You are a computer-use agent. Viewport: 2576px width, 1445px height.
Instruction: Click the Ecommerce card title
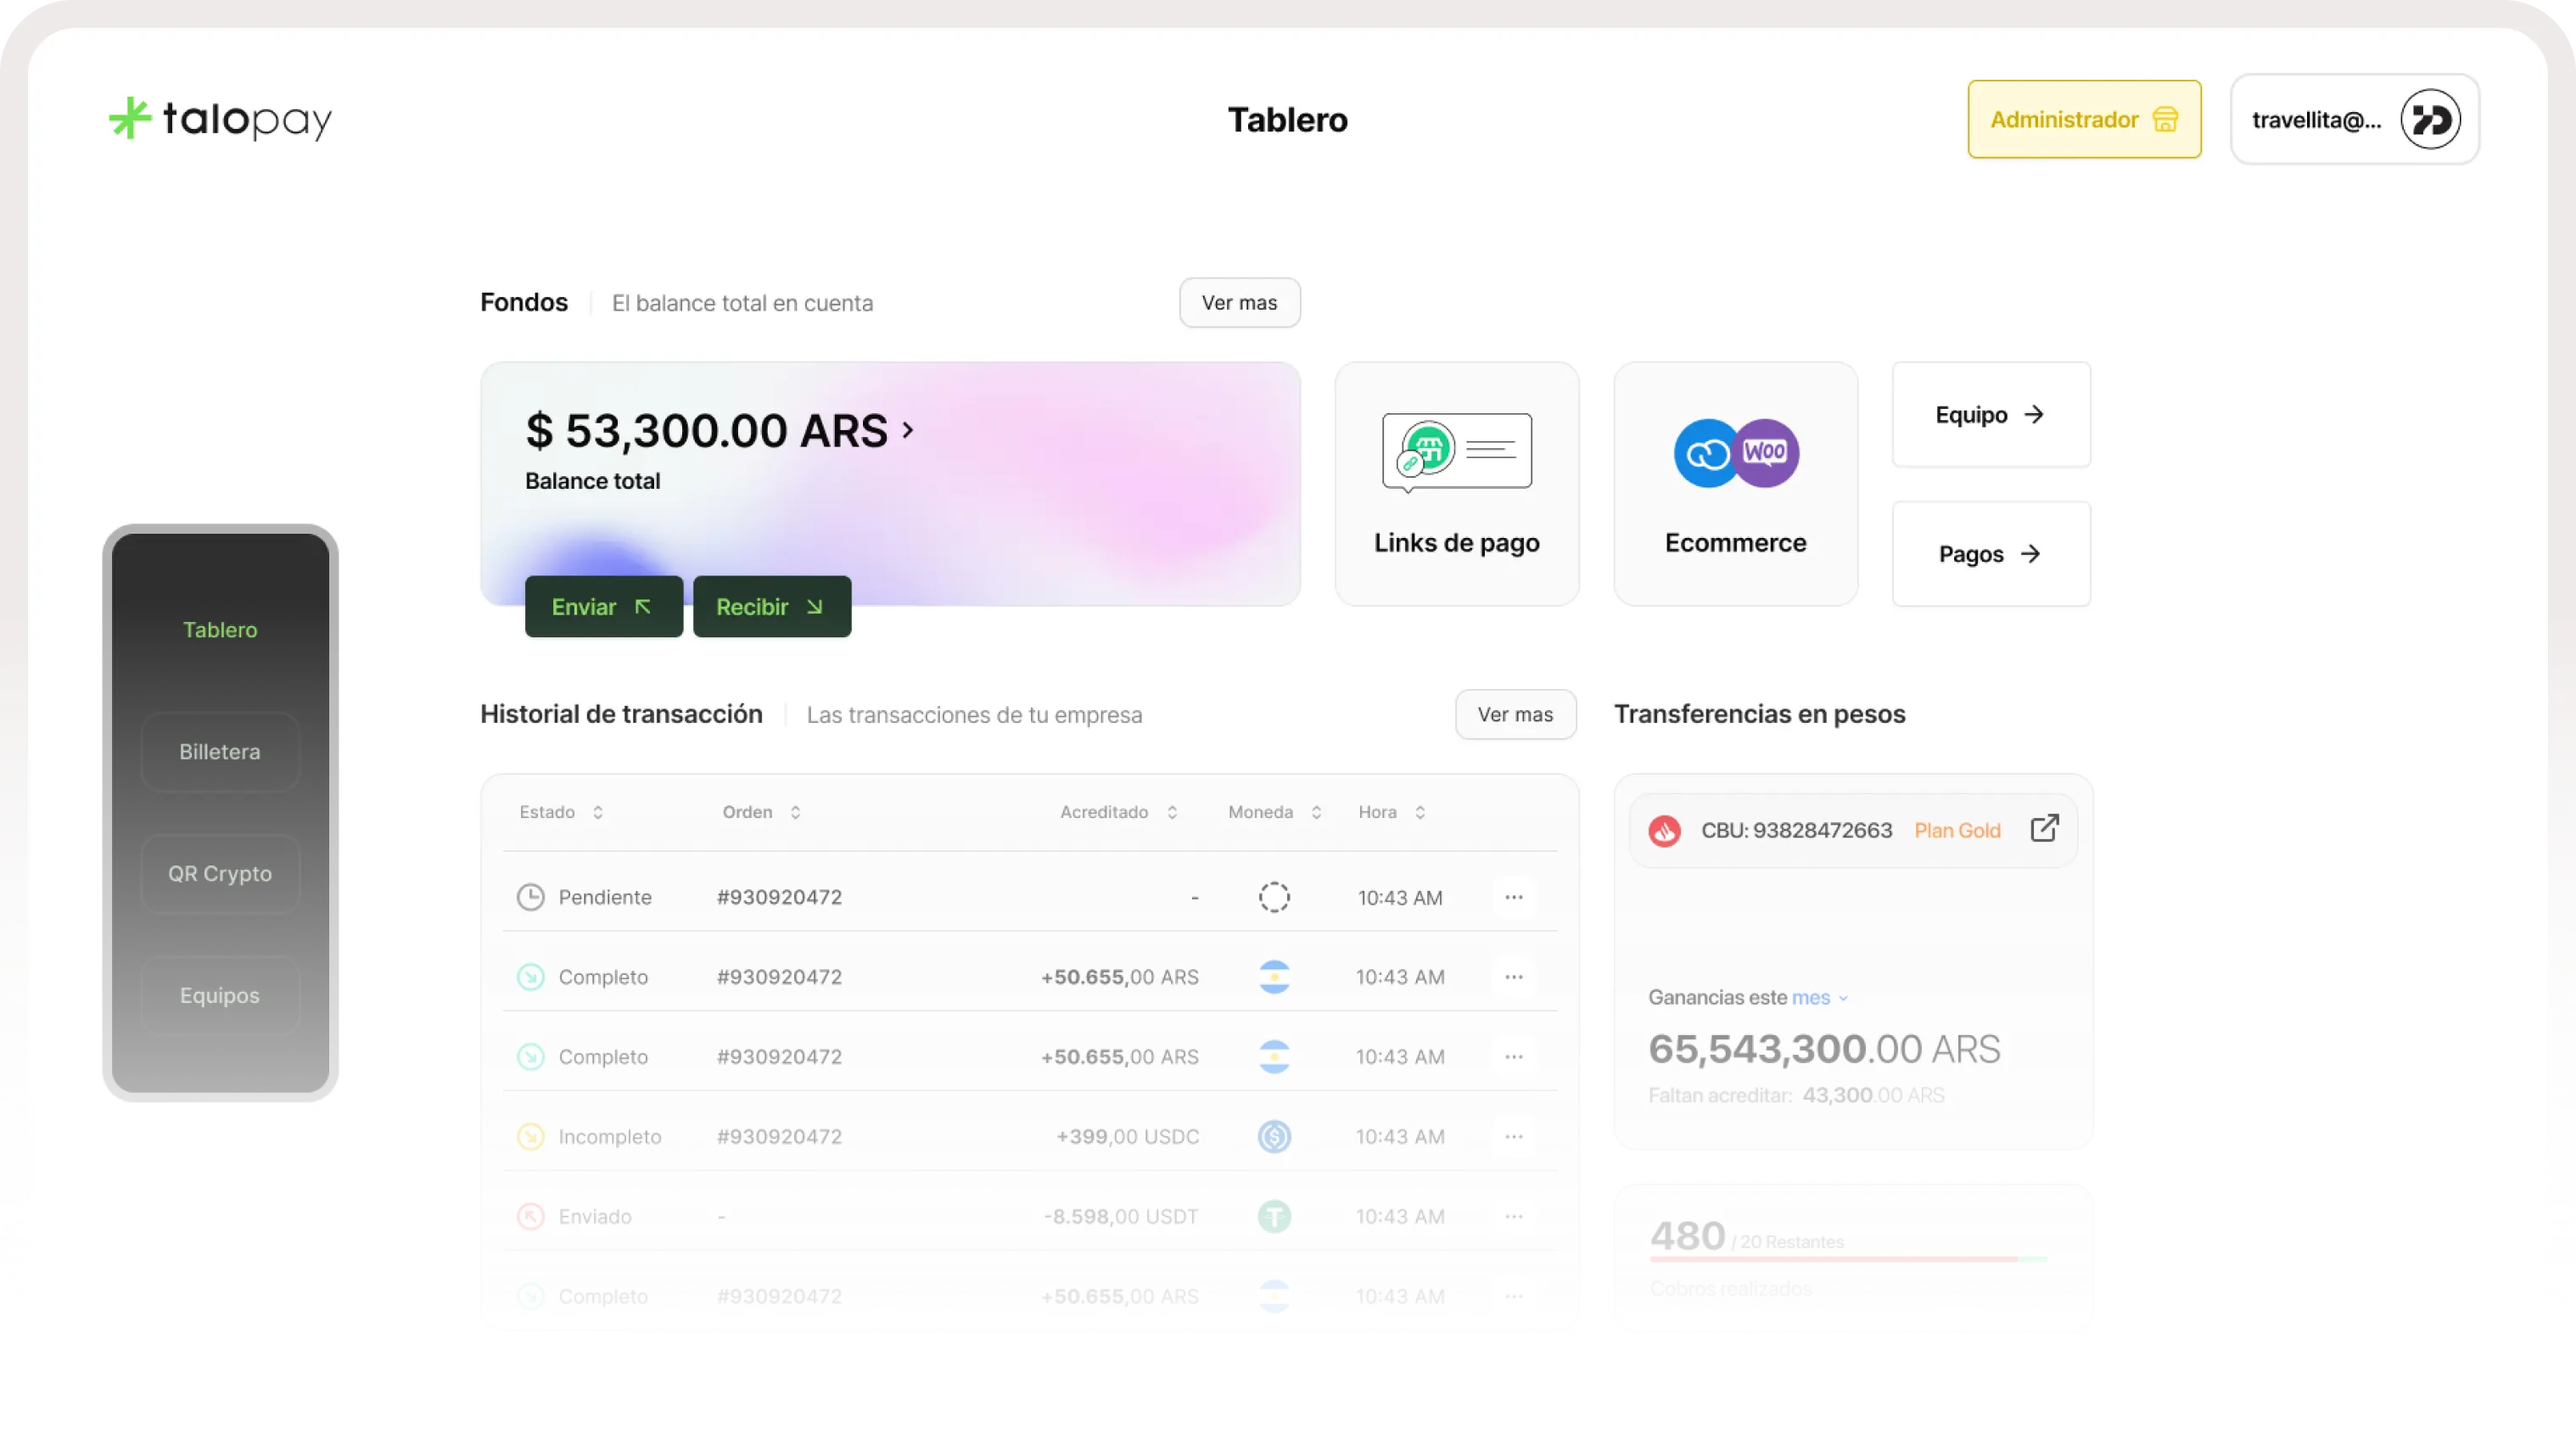[1735, 543]
